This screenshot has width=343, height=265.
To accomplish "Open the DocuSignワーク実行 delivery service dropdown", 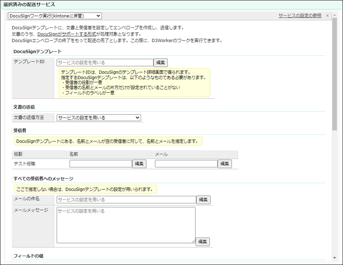I will 55,16.
